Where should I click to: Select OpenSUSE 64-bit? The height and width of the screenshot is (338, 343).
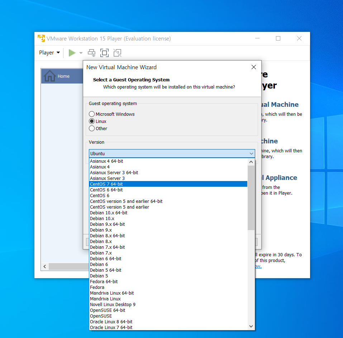(x=168, y=310)
